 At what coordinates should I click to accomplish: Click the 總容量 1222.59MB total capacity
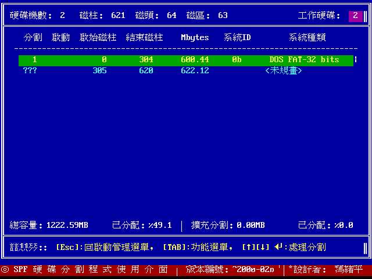pos(49,225)
